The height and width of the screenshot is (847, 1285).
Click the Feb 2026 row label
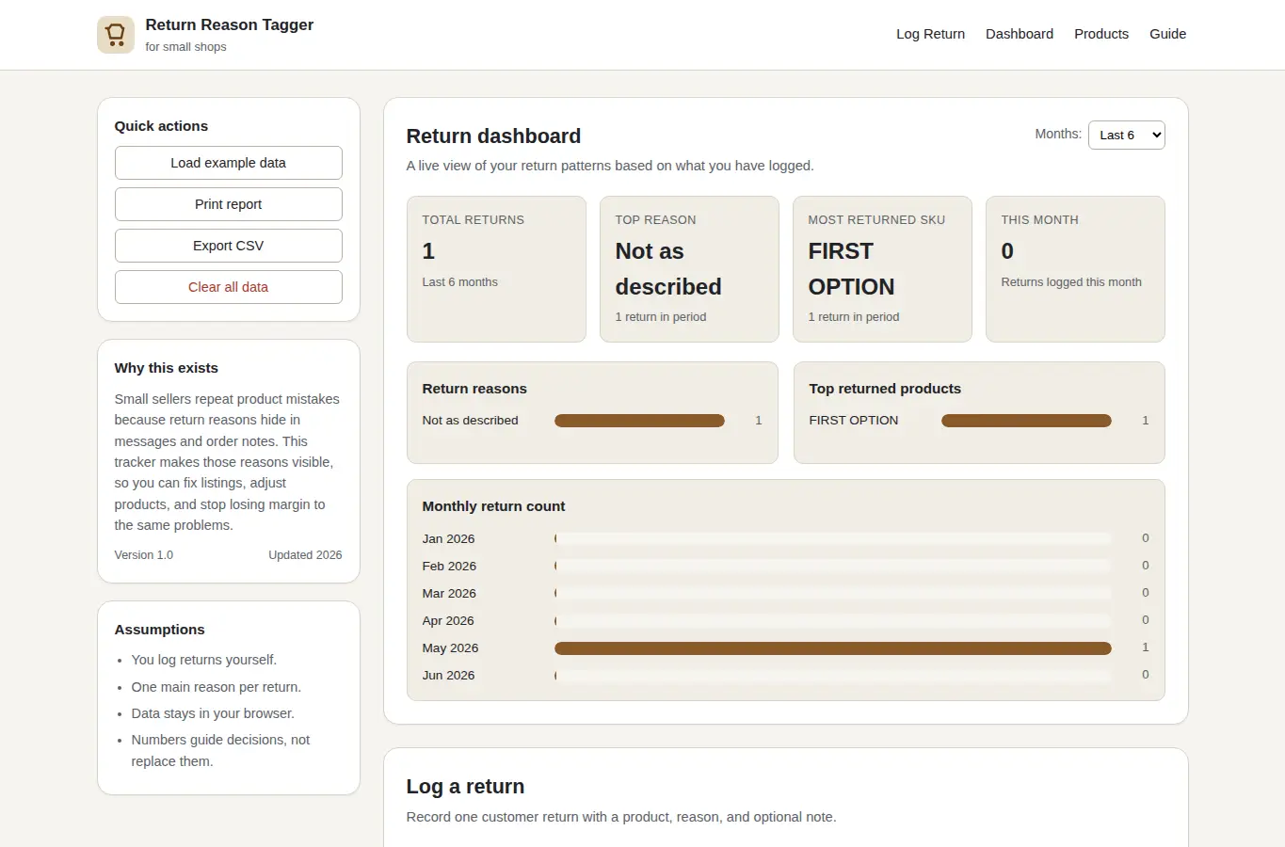[449, 567]
